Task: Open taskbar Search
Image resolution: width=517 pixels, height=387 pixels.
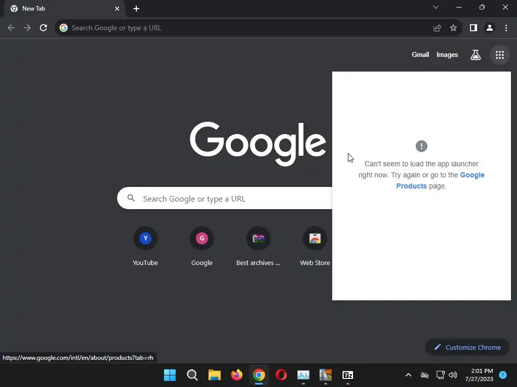Action: [192, 375]
